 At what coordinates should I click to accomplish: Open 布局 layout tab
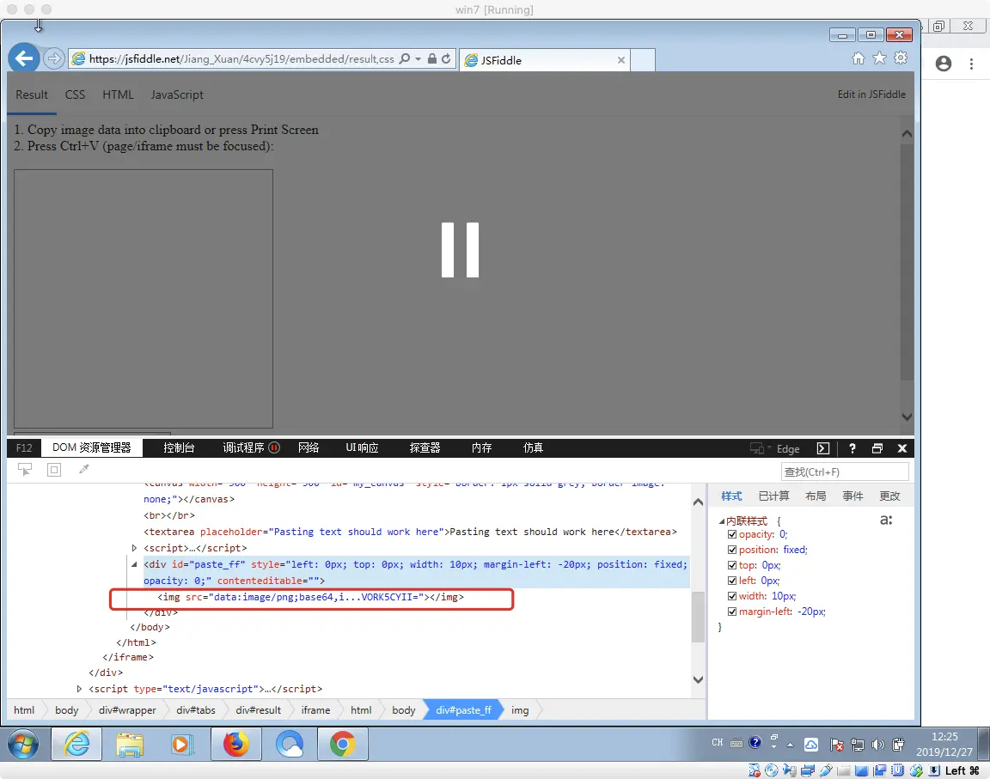[x=816, y=496]
